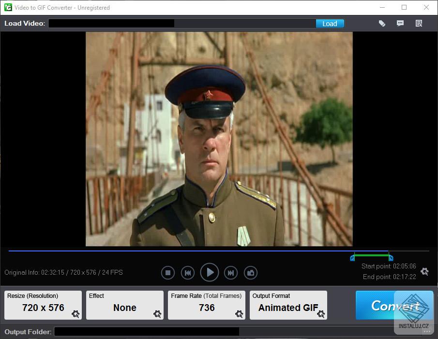Select the clip end point marker
The width and height of the screenshot is (438, 339).
click(x=391, y=258)
